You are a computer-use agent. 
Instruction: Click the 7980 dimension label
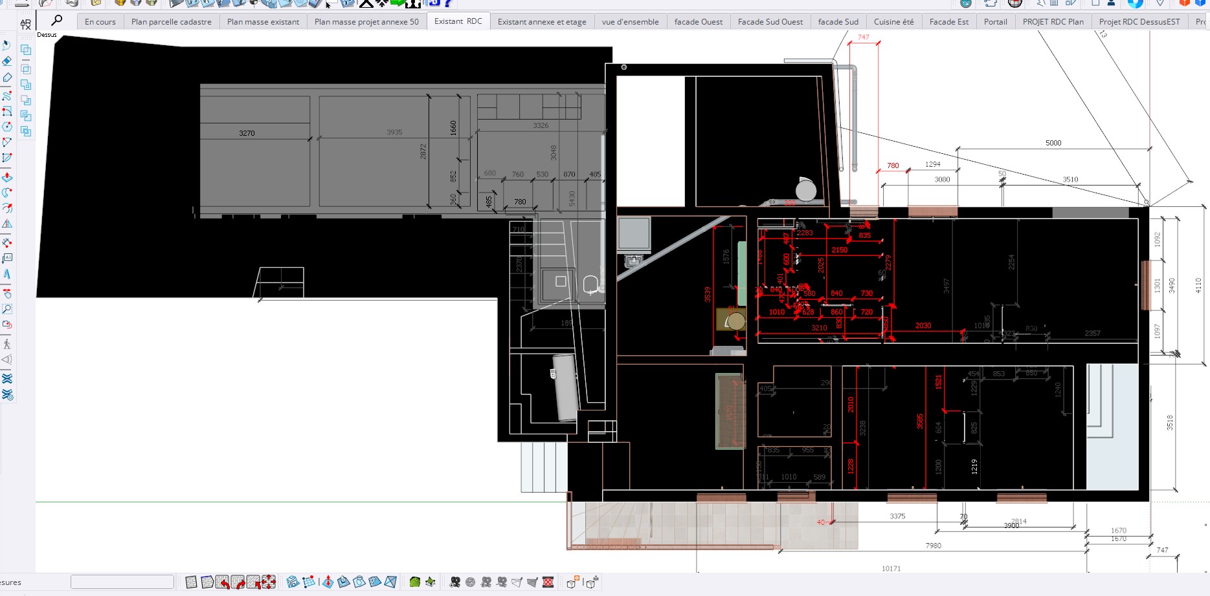click(933, 546)
